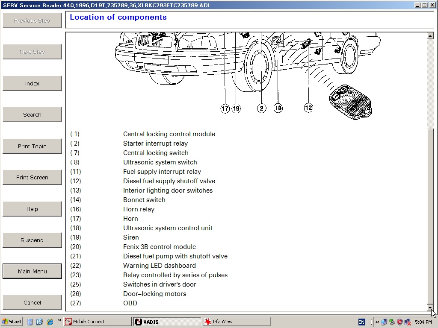
Task: Click the red security shield tray icon
Action: (x=400, y=322)
